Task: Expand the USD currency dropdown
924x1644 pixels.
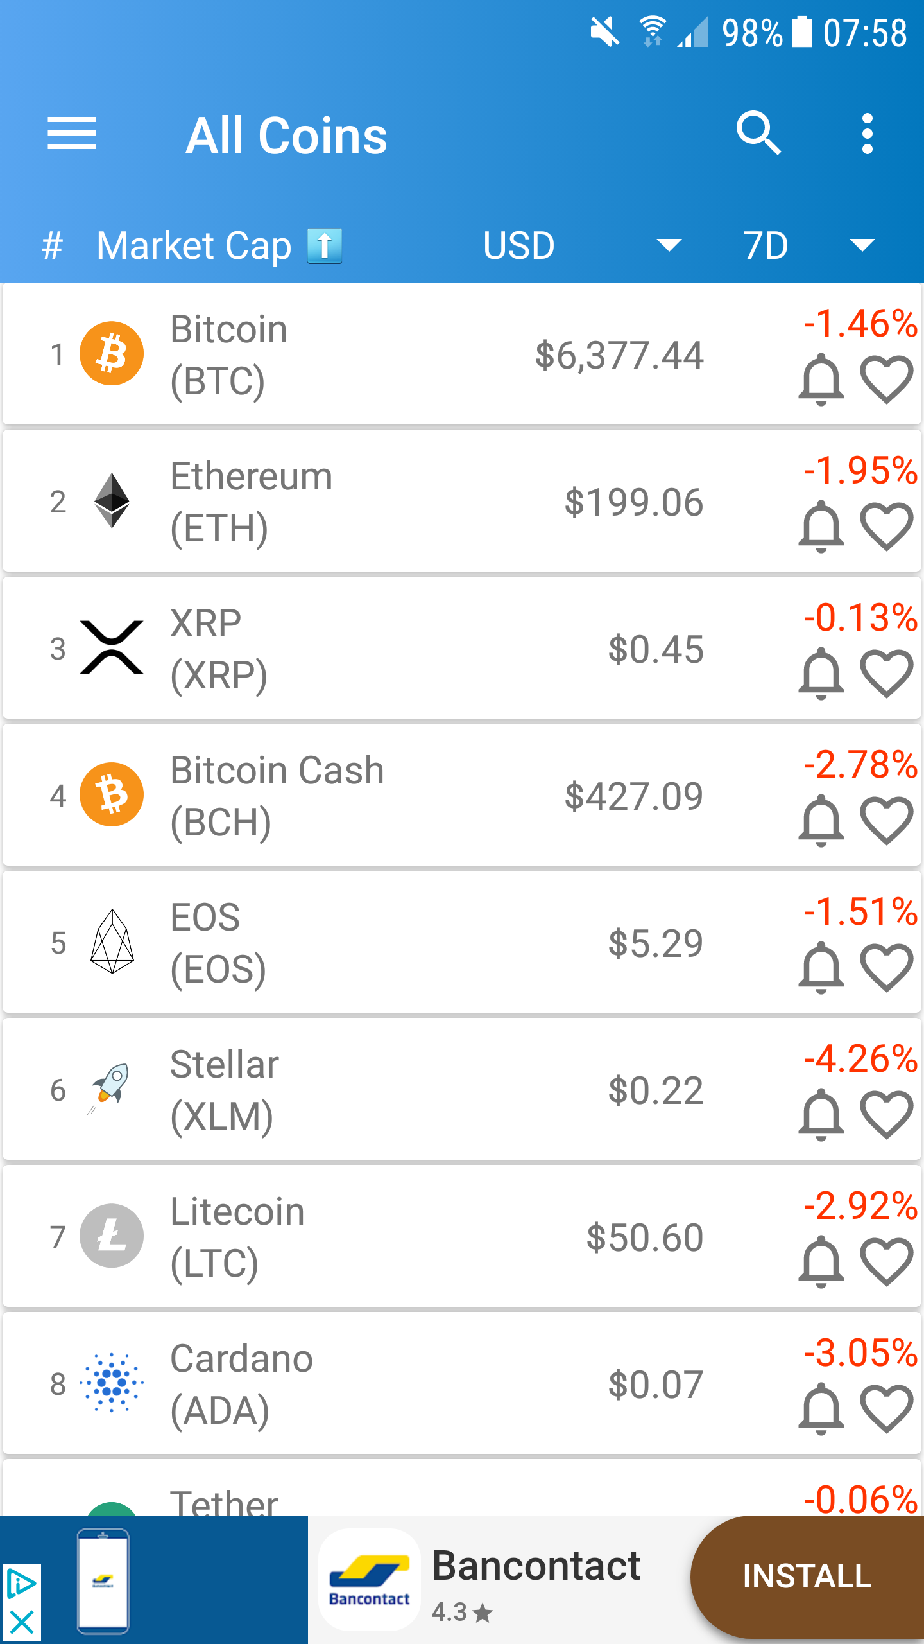Action: [669, 245]
